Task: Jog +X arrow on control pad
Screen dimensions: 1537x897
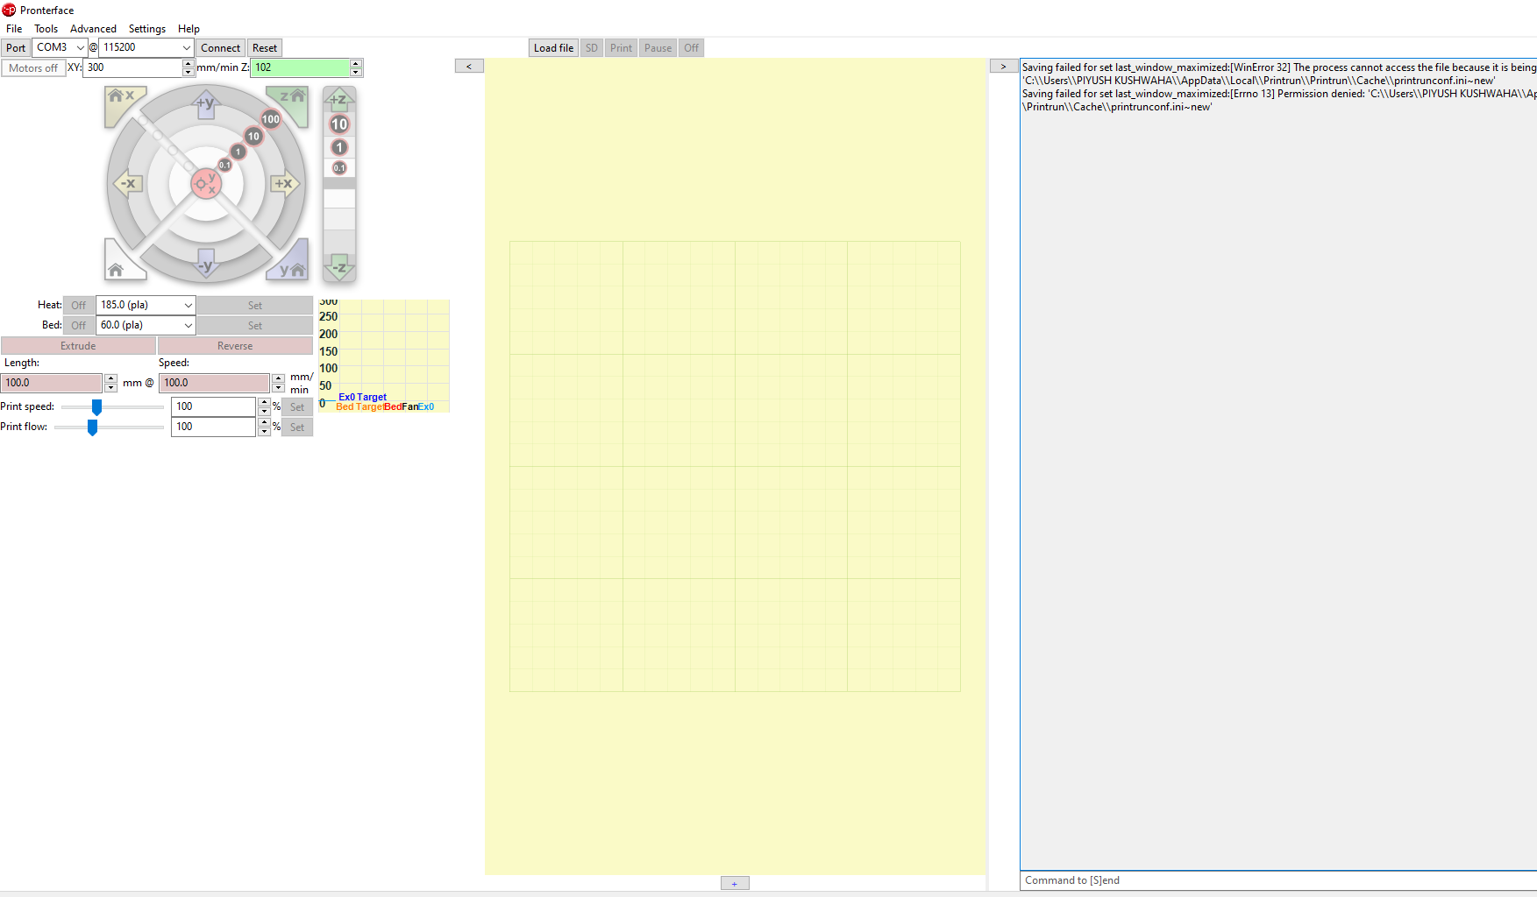Action: pos(284,183)
